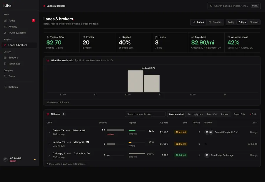Open Summit Freight LLC +1 brokers
The width and height of the screenshot is (265, 182).
pos(226,132)
